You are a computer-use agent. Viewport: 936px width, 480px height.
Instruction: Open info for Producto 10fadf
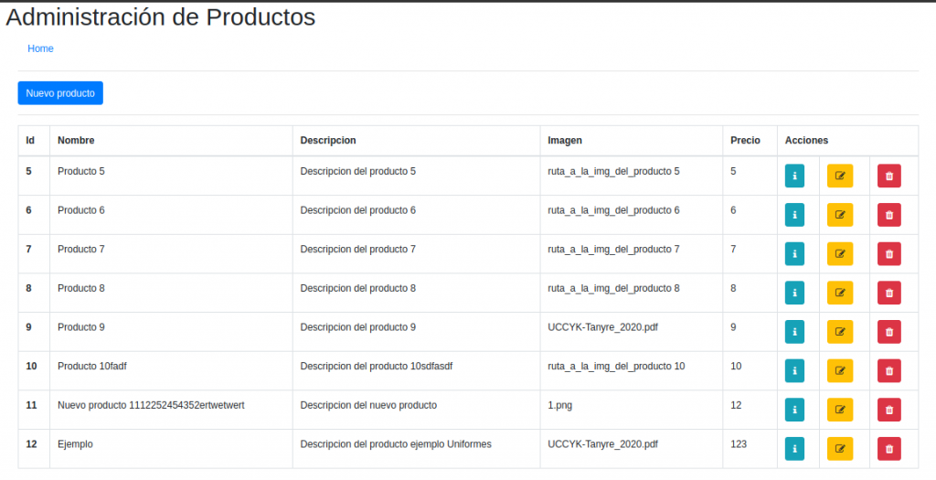click(x=794, y=371)
